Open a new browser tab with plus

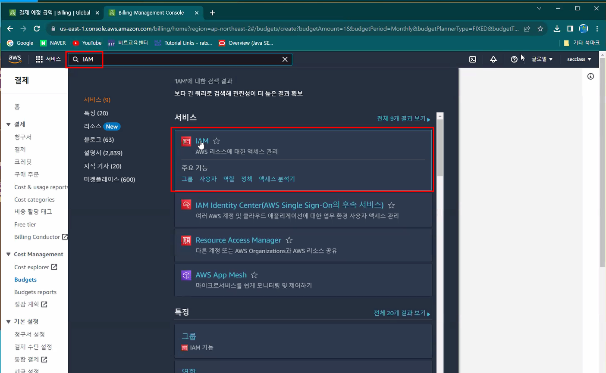coord(212,13)
